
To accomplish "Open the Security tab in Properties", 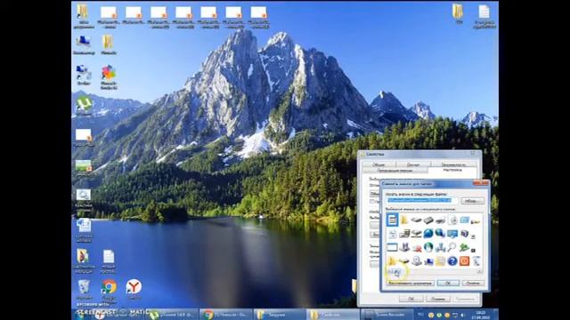I will (x=453, y=164).
